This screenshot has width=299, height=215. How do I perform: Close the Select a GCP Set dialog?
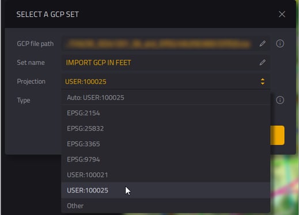point(282,14)
